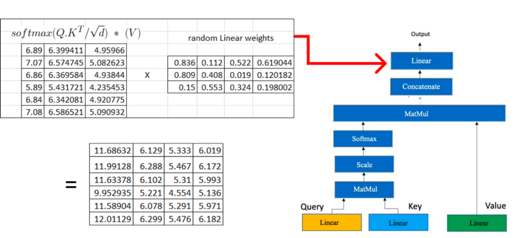Click result value 11.58904

111,206
